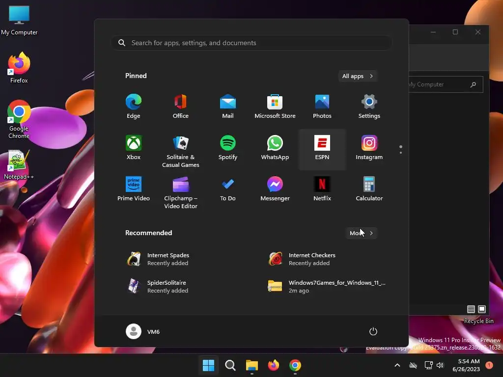
Task: Open Messenger from pinned apps
Action: (275, 189)
